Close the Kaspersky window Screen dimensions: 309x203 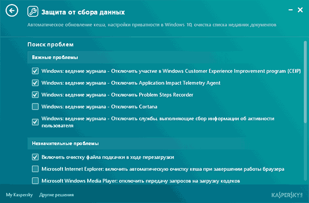tap(300, 10)
